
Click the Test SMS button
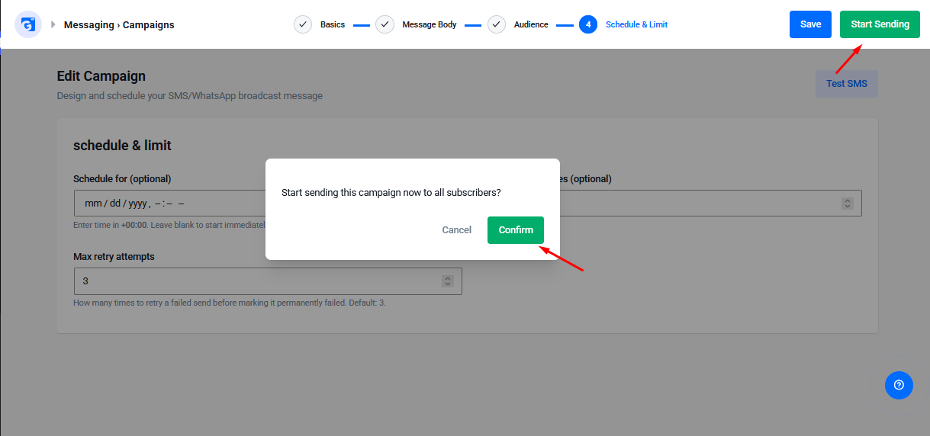pyautogui.click(x=847, y=84)
